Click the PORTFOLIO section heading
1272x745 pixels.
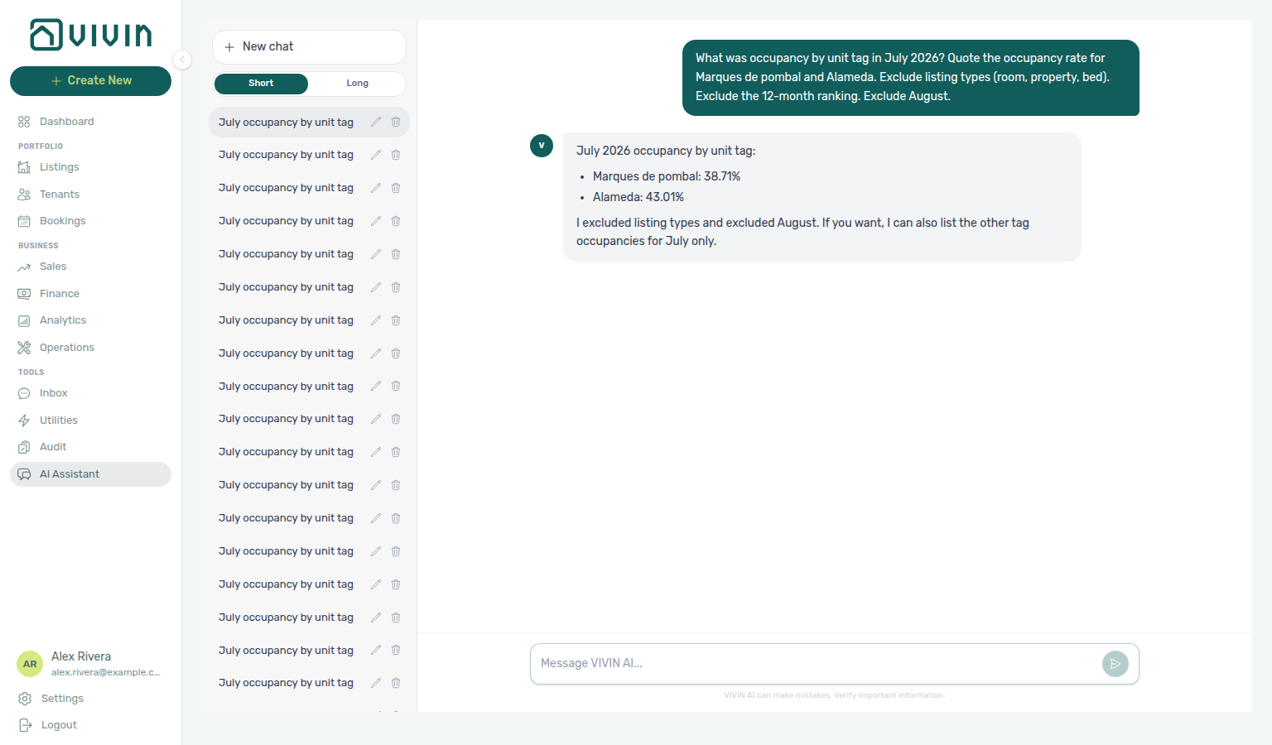coord(41,147)
